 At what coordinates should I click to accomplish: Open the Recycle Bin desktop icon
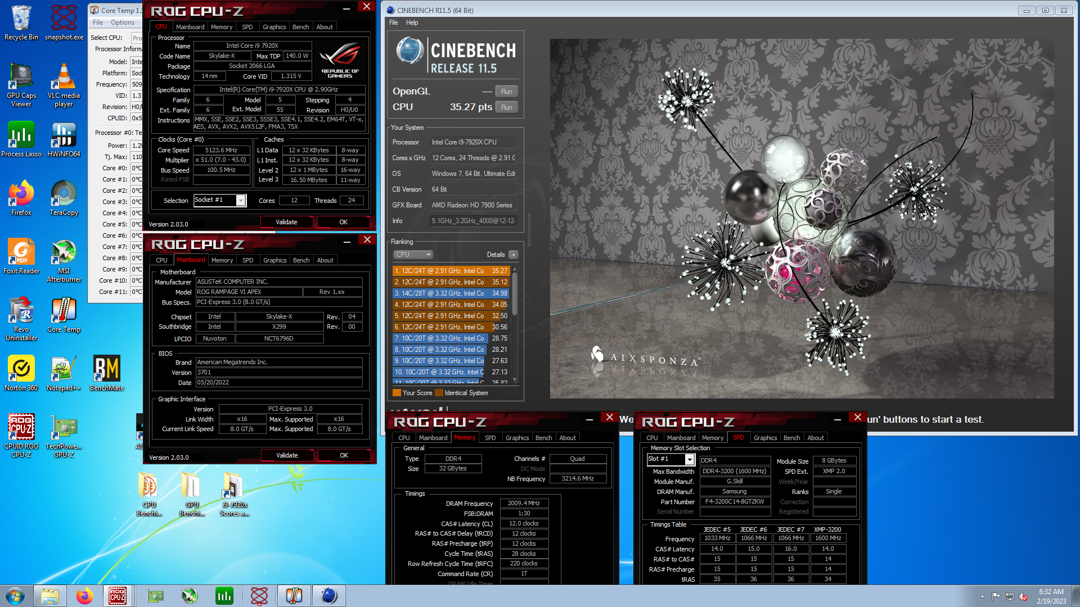point(21,23)
